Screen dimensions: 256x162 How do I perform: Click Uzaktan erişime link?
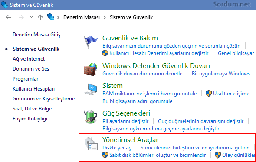pos(231,94)
